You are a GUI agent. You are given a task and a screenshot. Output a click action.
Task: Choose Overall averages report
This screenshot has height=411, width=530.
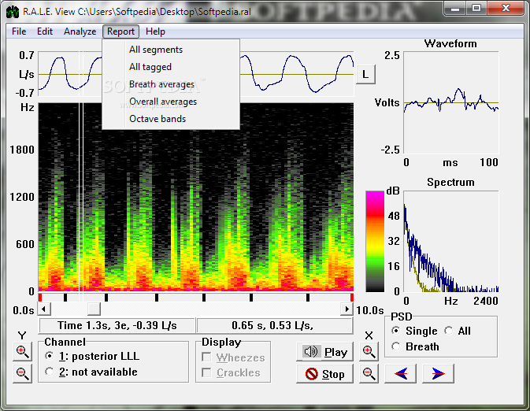click(171, 102)
